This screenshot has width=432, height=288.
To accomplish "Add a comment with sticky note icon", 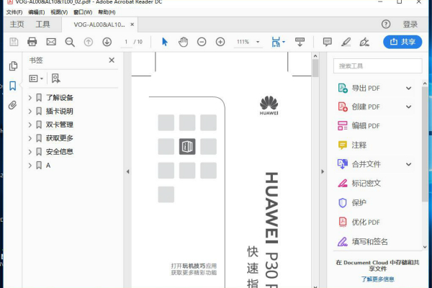I will [x=328, y=42].
